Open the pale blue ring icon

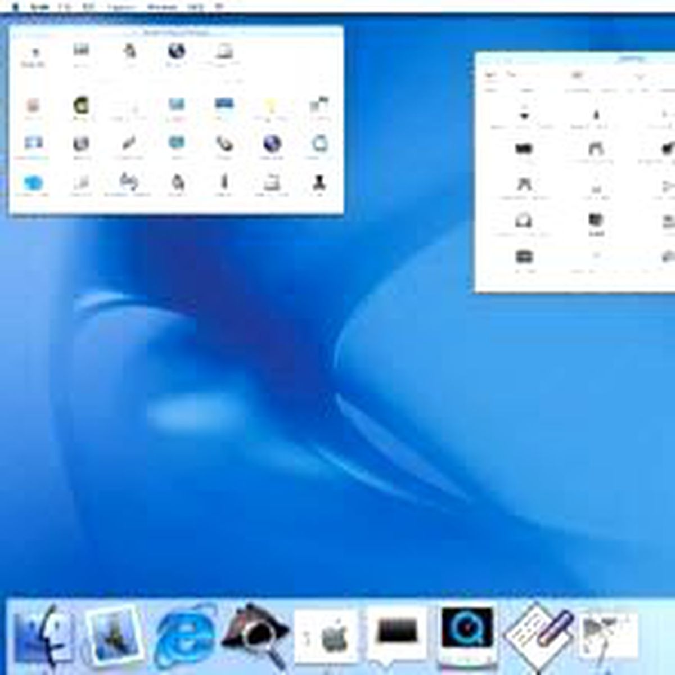319,145
